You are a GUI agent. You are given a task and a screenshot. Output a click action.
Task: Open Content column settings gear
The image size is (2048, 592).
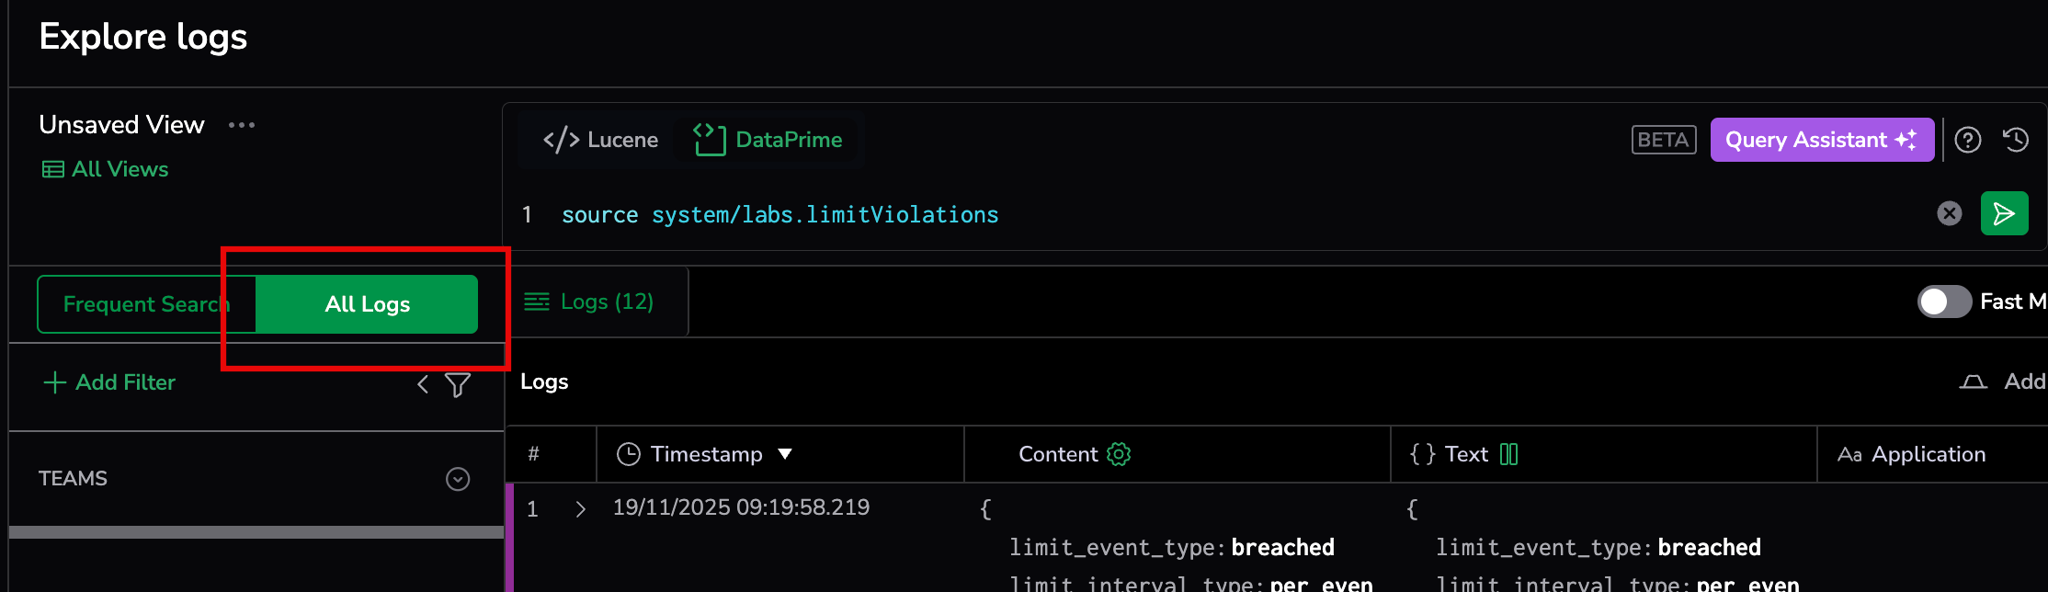[x=1119, y=454]
